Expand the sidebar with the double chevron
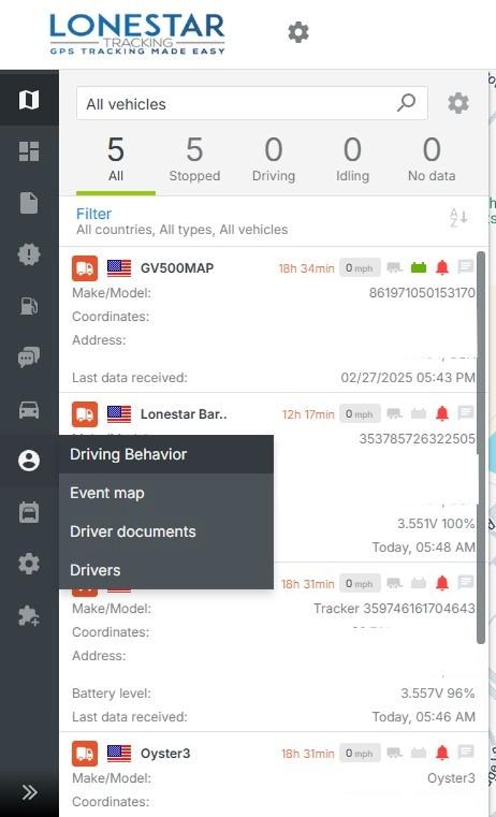The height and width of the screenshot is (817, 496). (x=29, y=792)
